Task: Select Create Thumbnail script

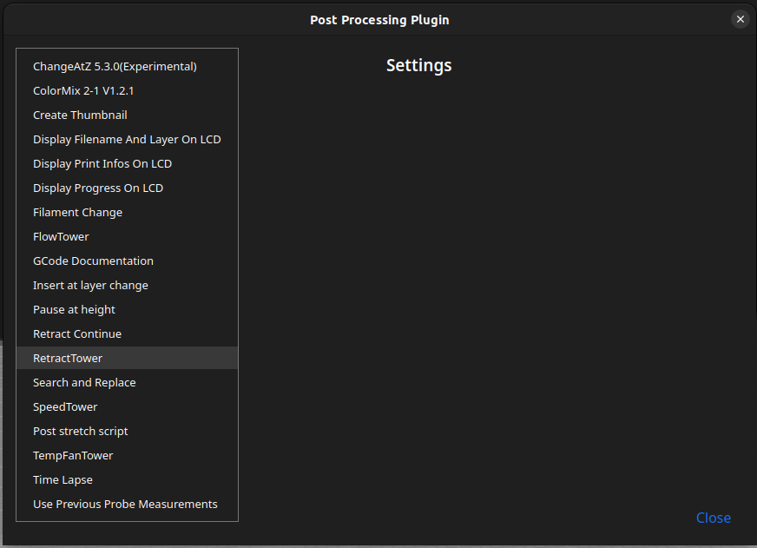Action: pyautogui.click(x=80, y=115)
